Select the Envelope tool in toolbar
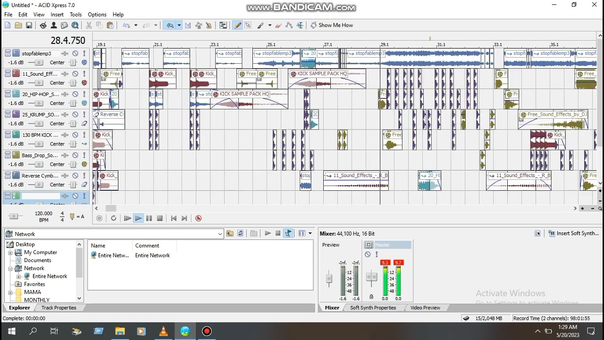The image size is (604, 340). tap(289, 25)
